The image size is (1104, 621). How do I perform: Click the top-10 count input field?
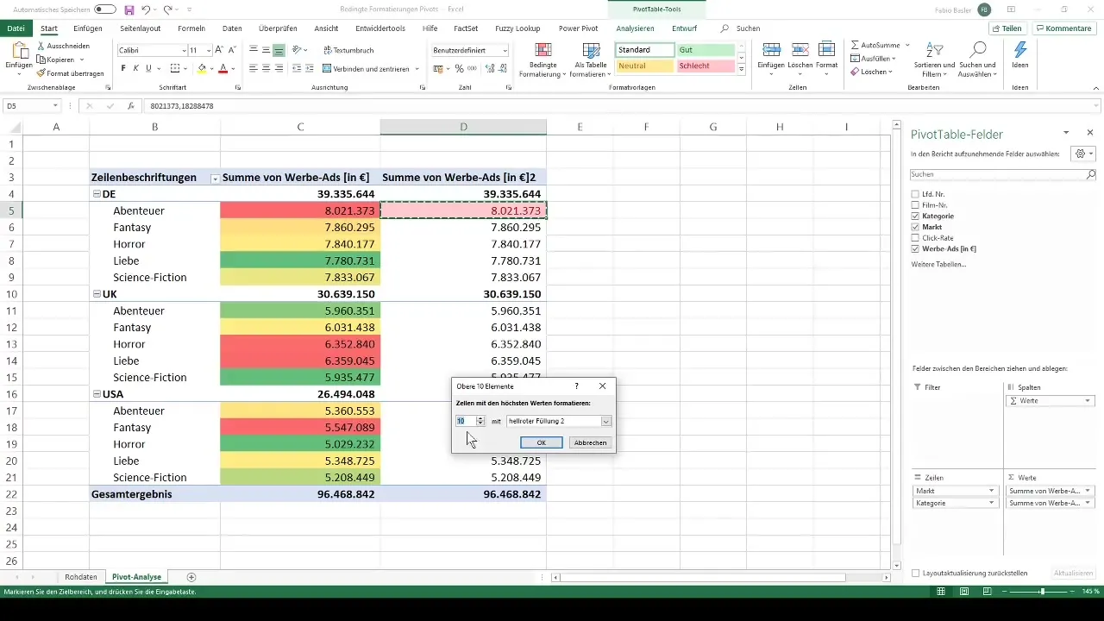coord(466,421)
